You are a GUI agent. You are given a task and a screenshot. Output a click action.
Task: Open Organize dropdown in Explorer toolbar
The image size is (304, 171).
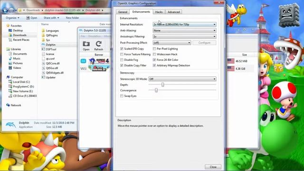pyautogui.click(x=12, y=18)
